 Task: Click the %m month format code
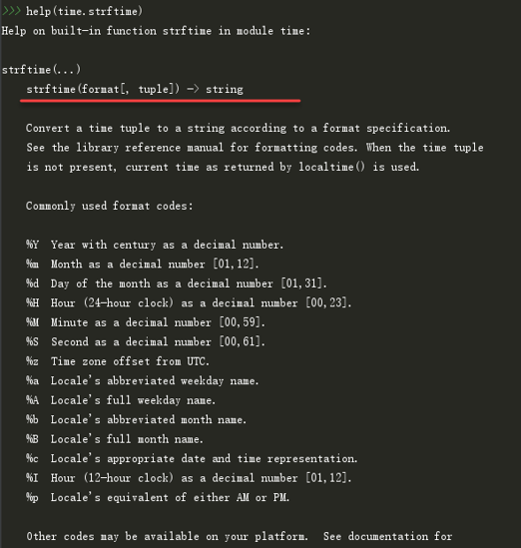[x=33, y=264]
